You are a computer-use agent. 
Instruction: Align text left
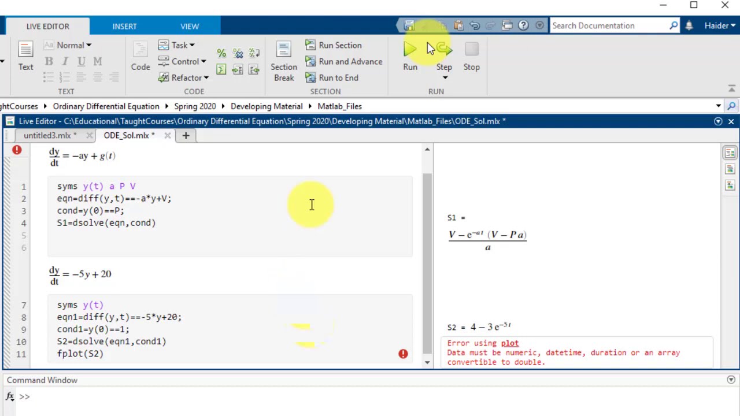coord(82,77)
